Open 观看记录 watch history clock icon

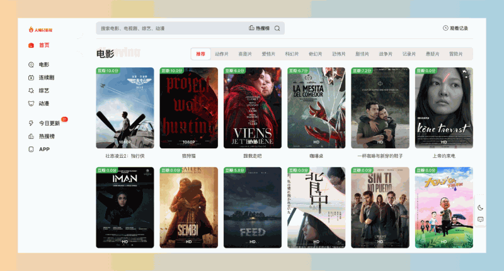tap(445, 28)
